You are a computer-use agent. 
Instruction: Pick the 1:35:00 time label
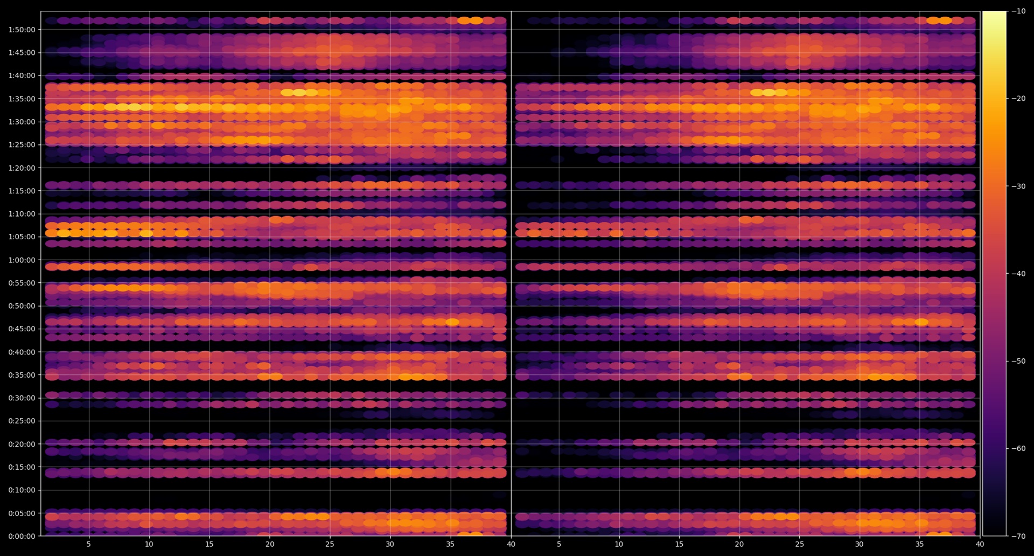point(22,99)
